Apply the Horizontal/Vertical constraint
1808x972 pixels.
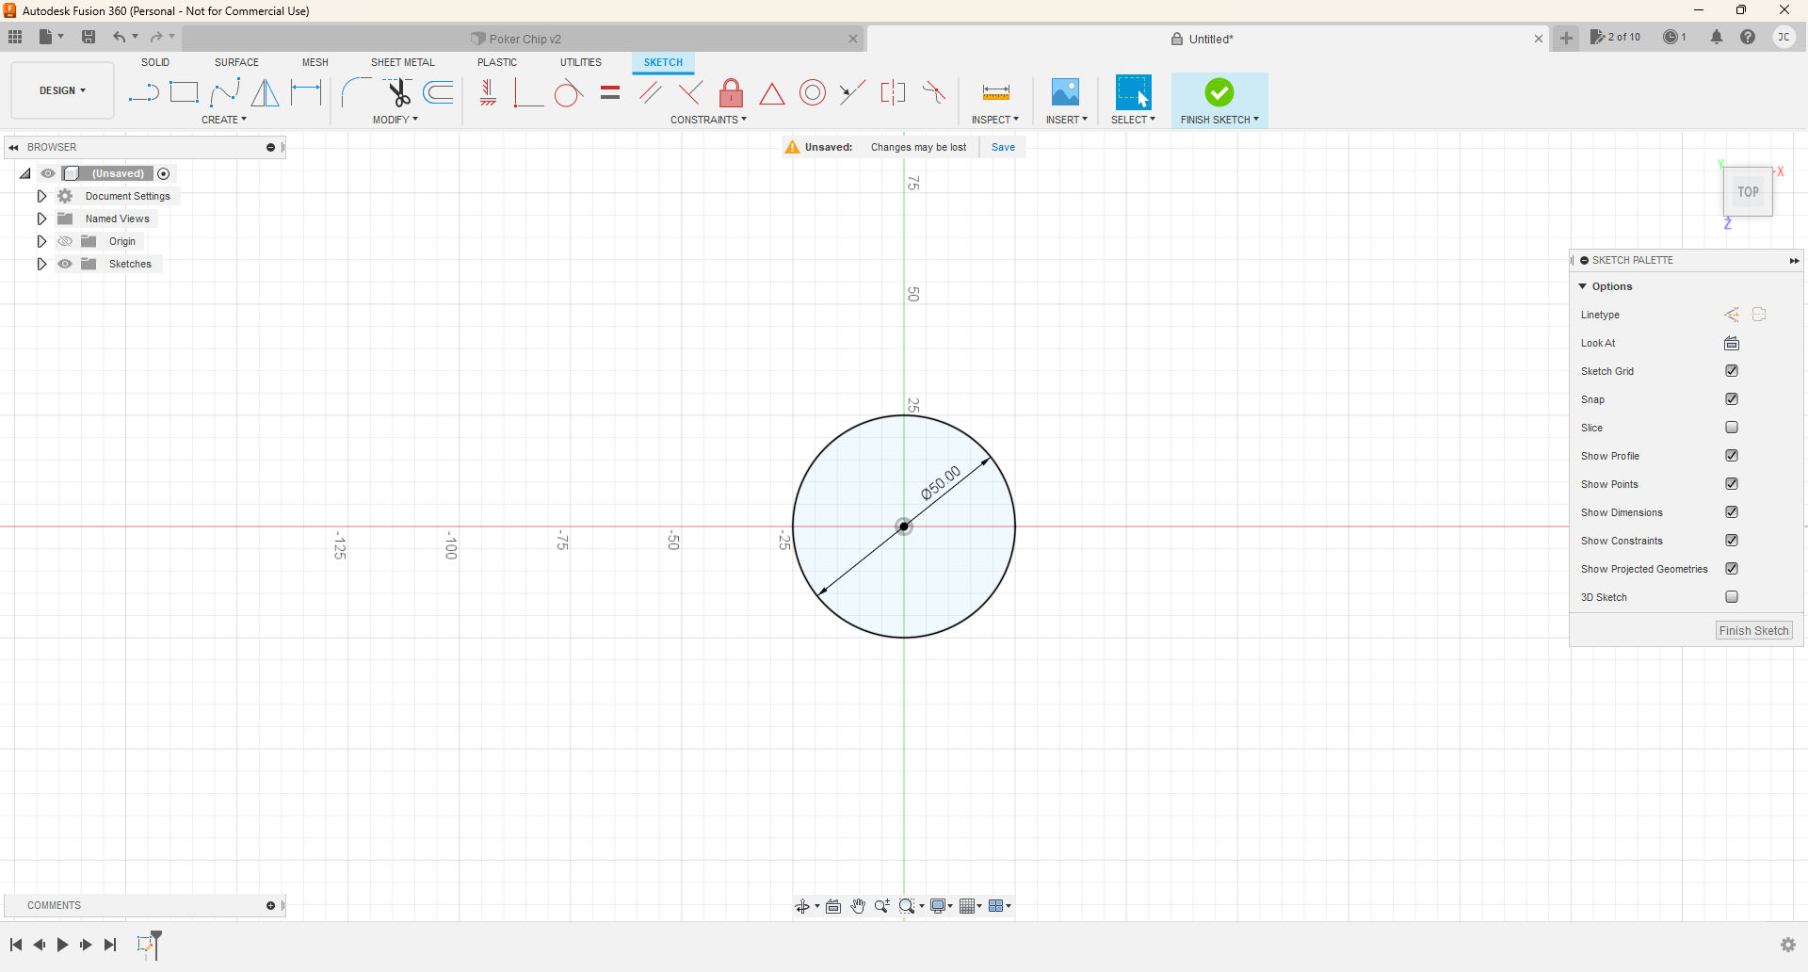pyautogui.click(x=489, y=92)
